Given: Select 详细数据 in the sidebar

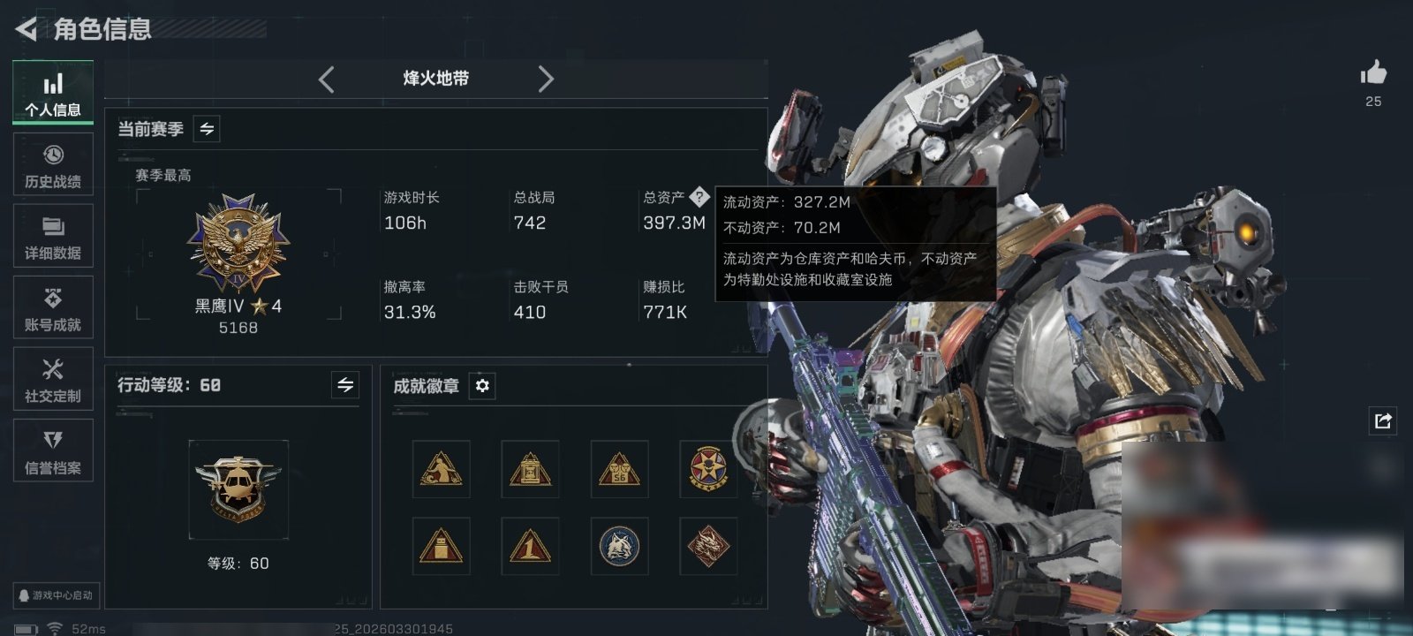Looking at the screenshot, I should tap(53, 236).
